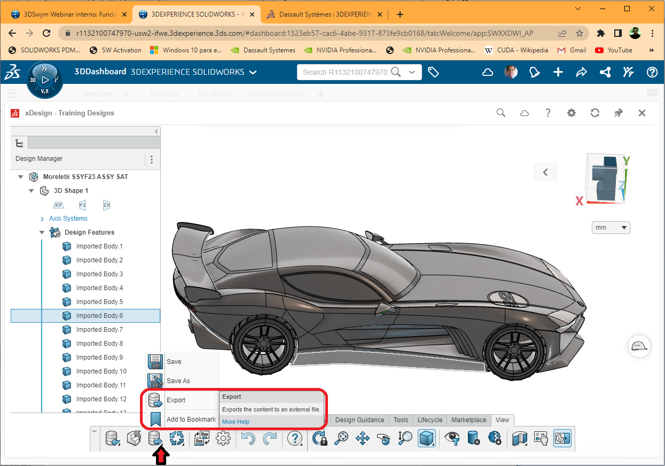The width and height of the screenshot is (665, 466).
Task: Toggle the ZX plane icon
Action: [106, 205]
